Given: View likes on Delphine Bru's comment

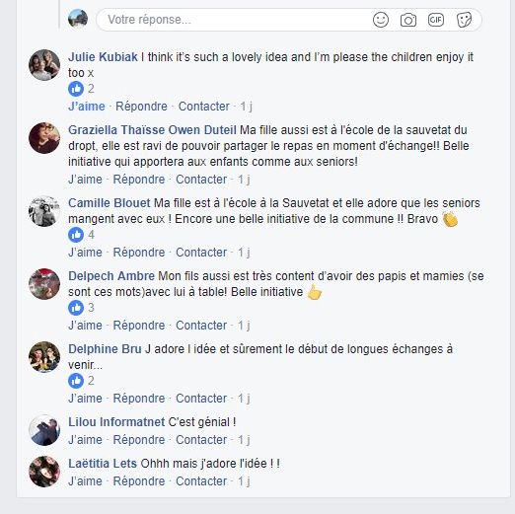Looking at the screenshot, I should [81, 381].
